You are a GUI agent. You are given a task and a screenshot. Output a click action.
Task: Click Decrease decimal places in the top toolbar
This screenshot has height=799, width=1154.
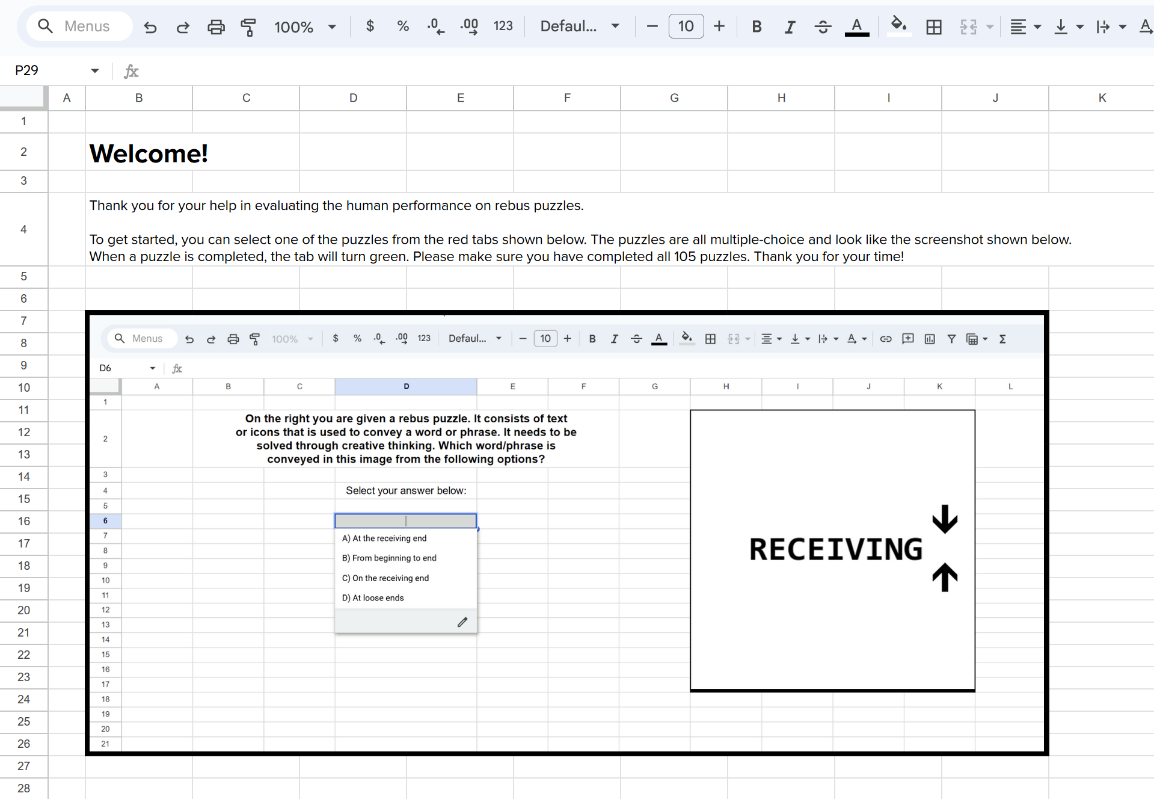pos(435,26)
